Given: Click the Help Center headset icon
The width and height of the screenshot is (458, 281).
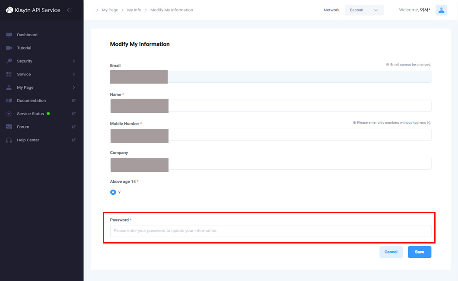Looking at the screenshot, I should (9, 140).
